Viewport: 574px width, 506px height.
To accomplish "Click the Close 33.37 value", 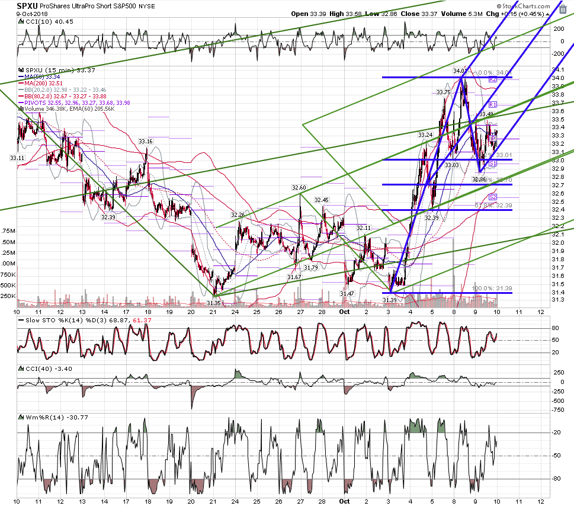I will (x=419, y=14).
